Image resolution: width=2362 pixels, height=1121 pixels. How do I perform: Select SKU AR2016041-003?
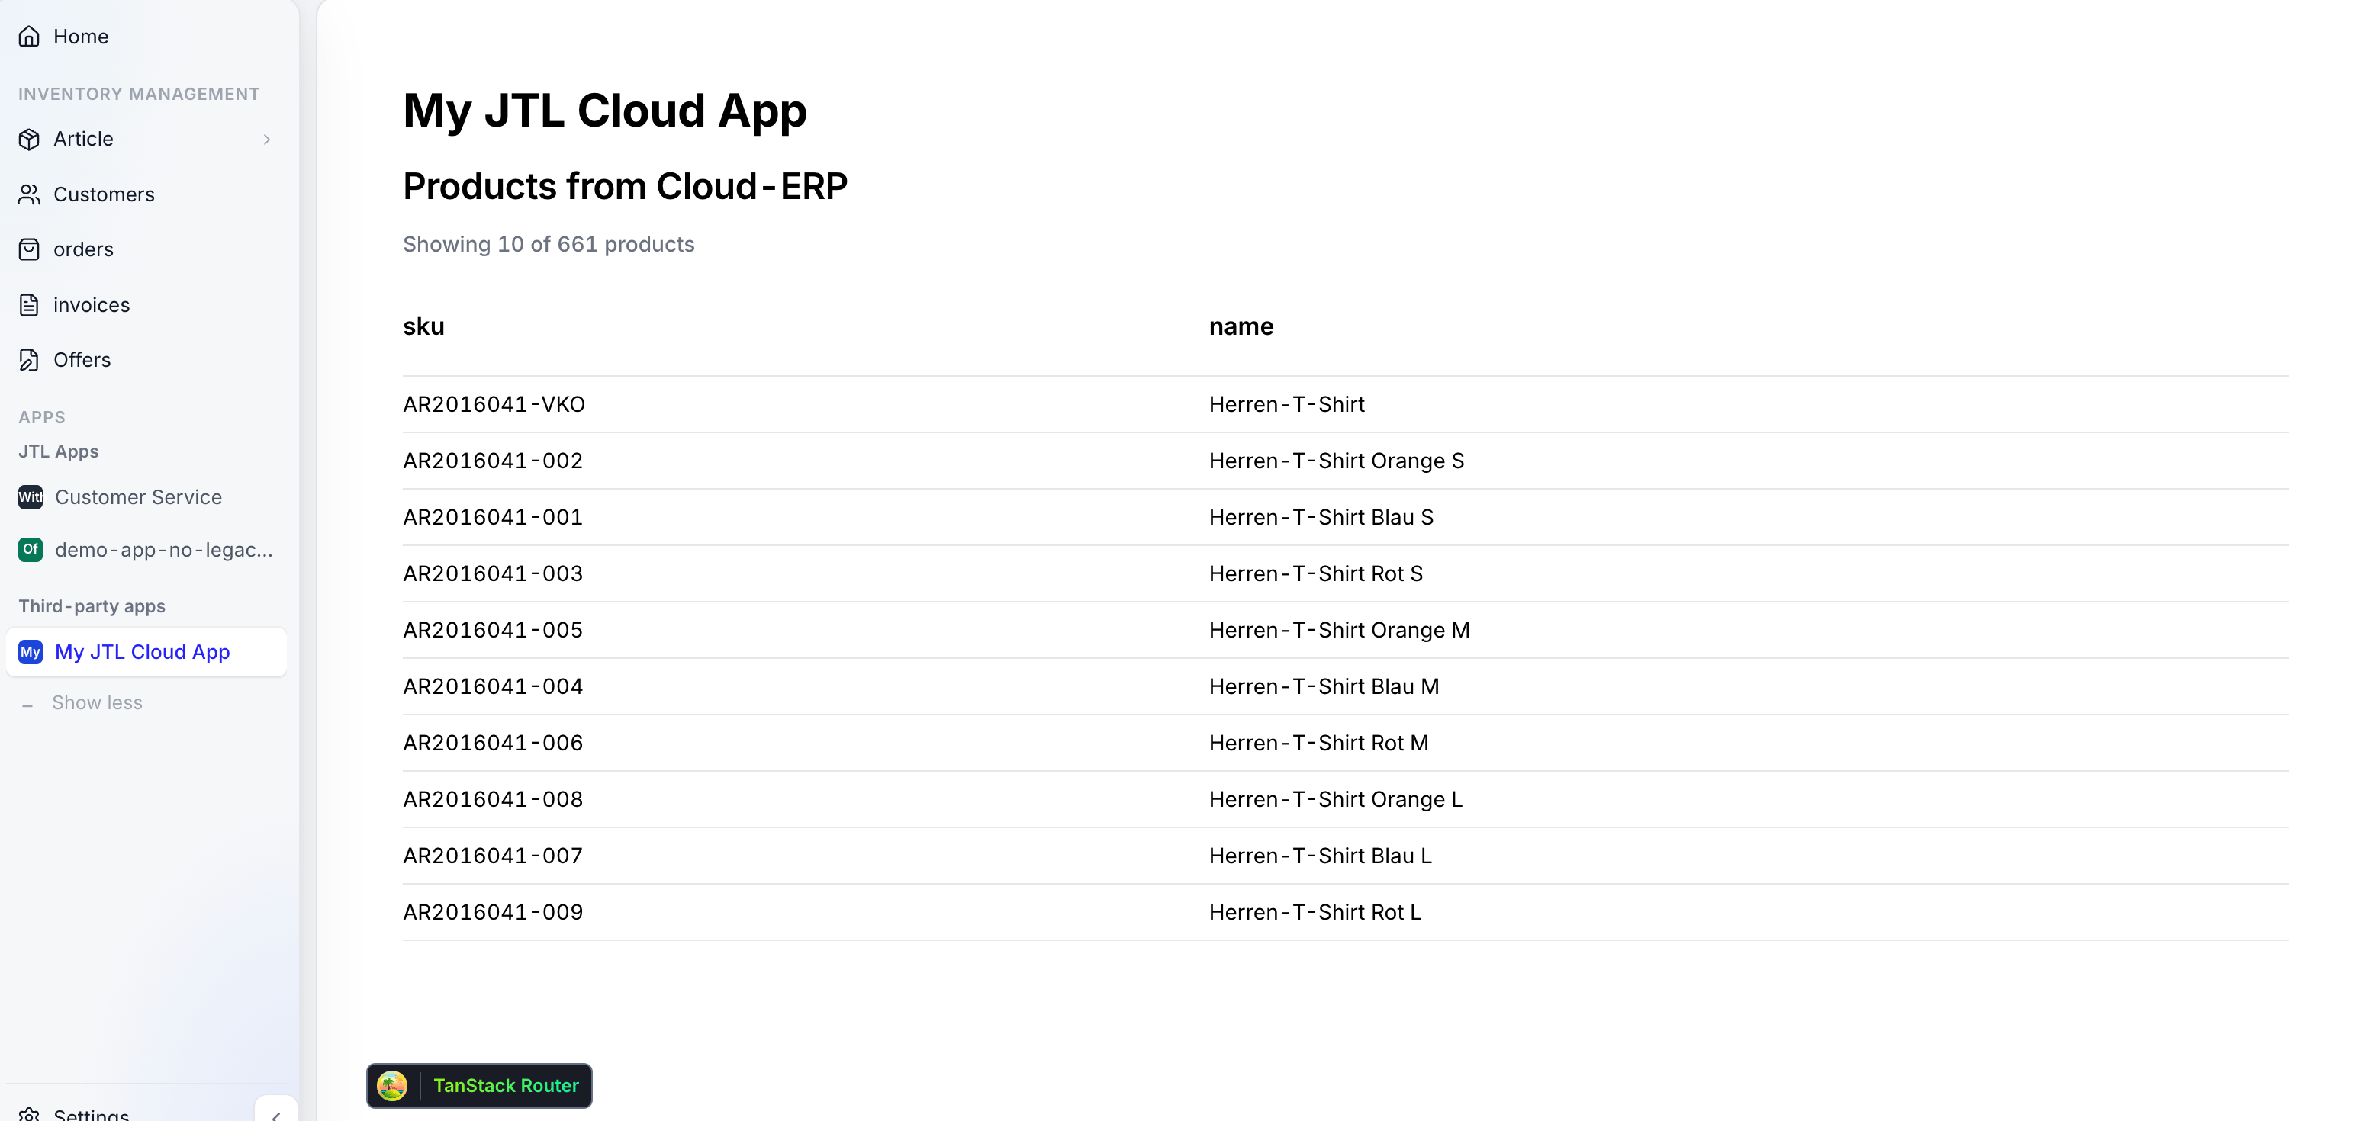coord(494,573)
